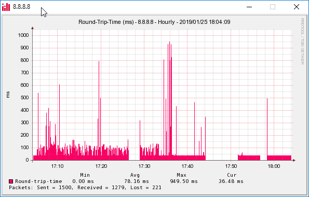Click the 17:40 time axis label
Image resolution: width=309 pixels, height=197 pixels.
(187, 166)
